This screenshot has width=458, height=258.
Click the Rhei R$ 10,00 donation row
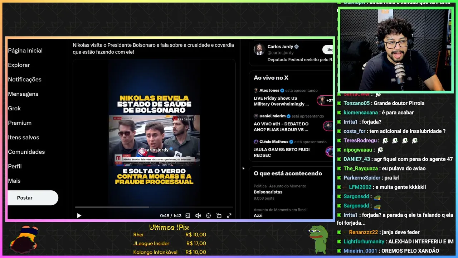click(170, 235)
